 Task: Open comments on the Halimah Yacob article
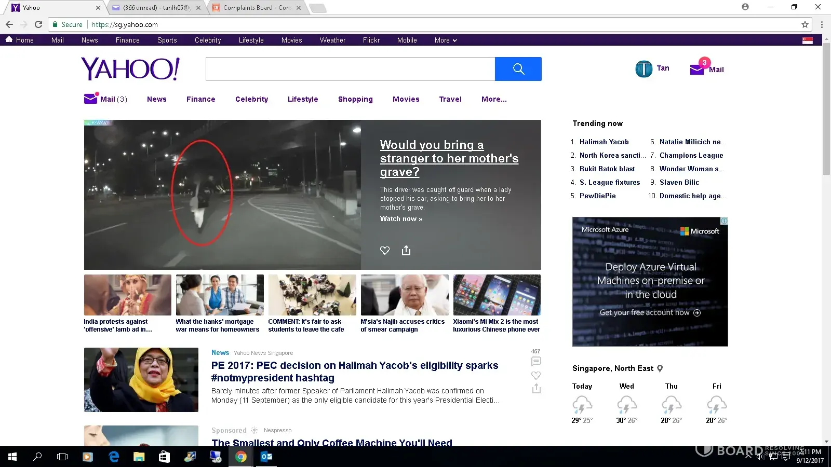point(536,362)
